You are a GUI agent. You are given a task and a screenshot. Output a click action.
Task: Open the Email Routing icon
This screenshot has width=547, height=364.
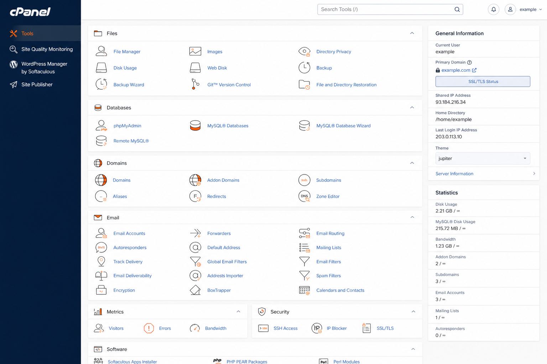click(304, 233)
